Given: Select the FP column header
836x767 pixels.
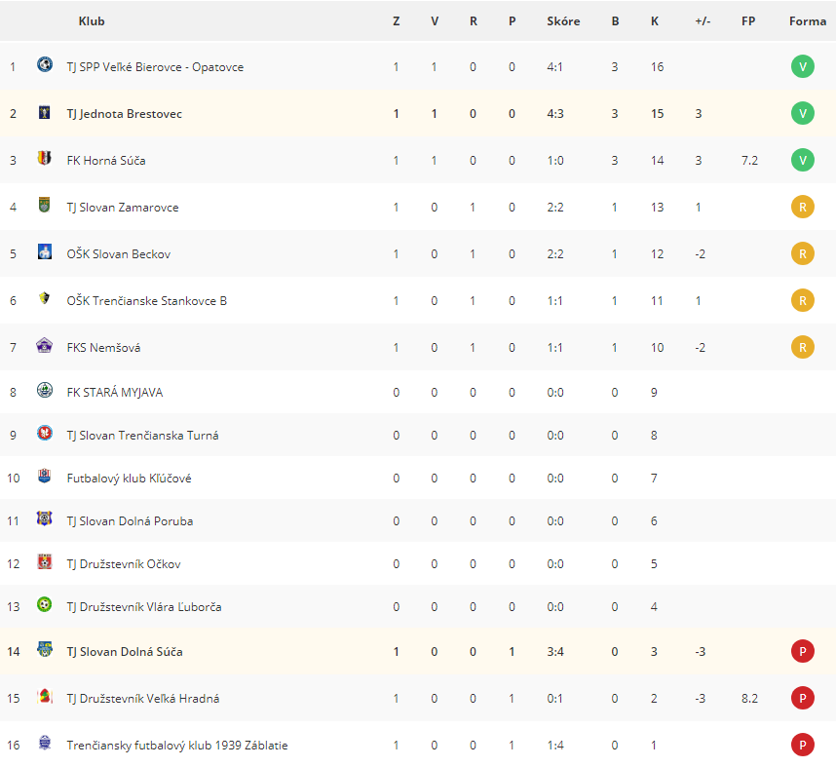Looking at the screenshot, I should 748,21.
